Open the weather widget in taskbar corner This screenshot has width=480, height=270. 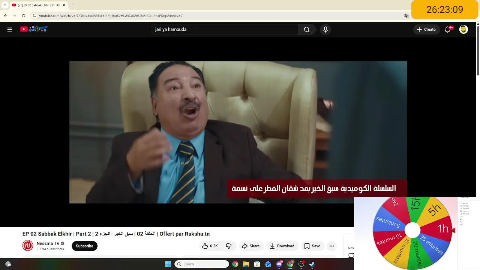[x=8, y=264]
